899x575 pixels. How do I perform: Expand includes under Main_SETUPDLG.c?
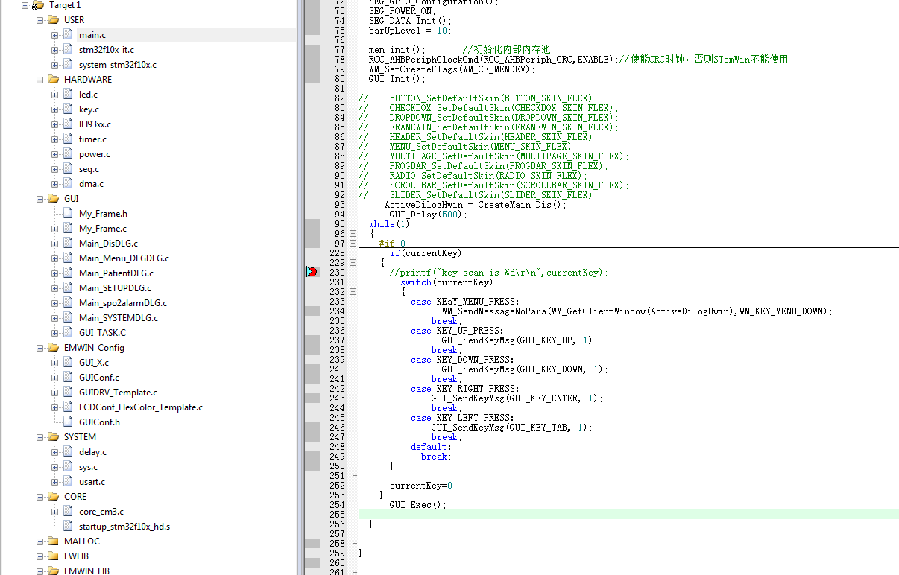[55, 288]
